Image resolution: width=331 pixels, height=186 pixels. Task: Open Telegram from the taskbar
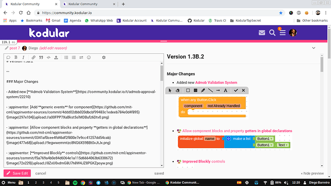coord(98,183)
